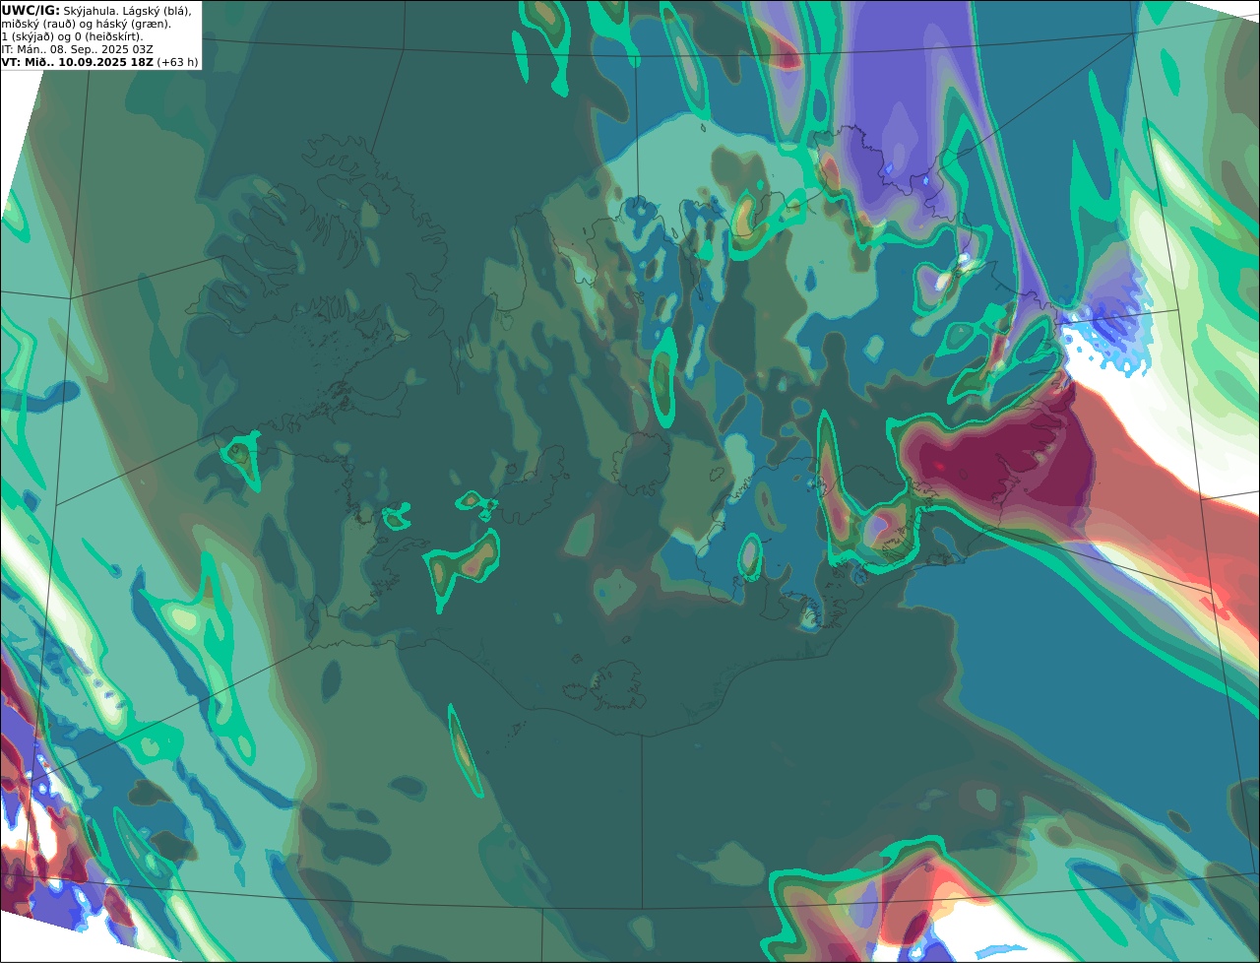Click the '(+63 h)' forecast offset text
This screenshot has height=963, width=1260.
coord(178,62)
